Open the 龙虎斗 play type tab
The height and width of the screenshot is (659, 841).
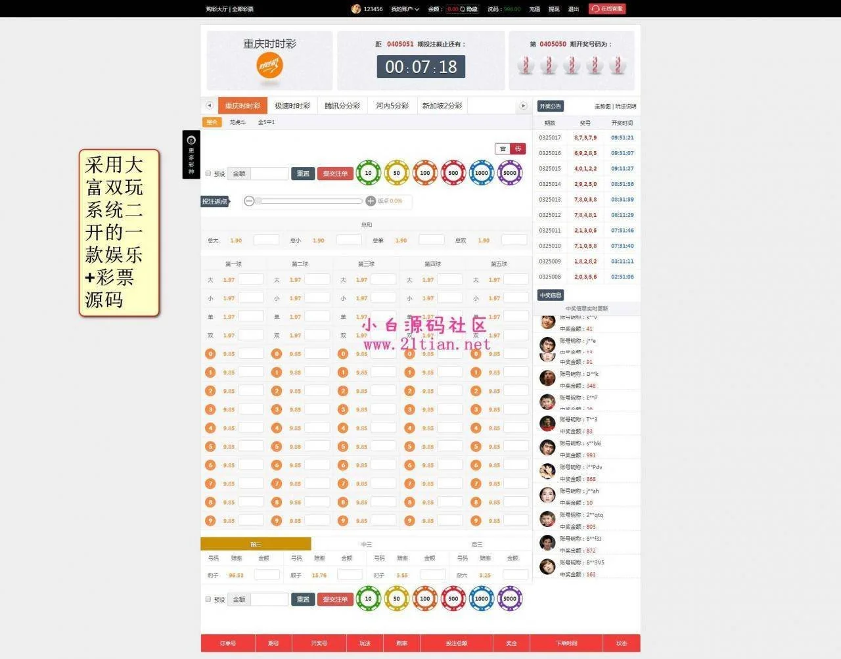tap(237, 122)
